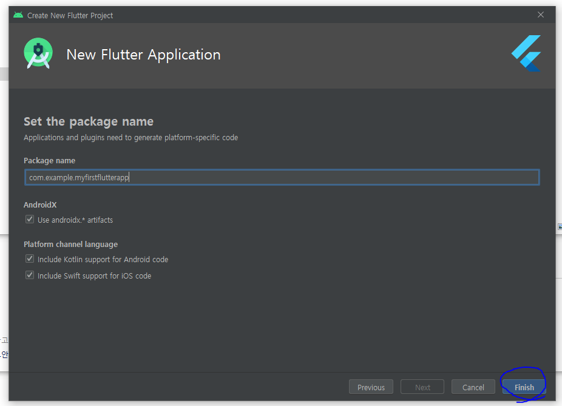Click the Flutter logo icon

(x=526, y=53)
